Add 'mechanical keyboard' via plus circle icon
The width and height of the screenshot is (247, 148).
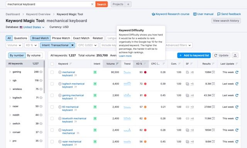pos(60,72)
